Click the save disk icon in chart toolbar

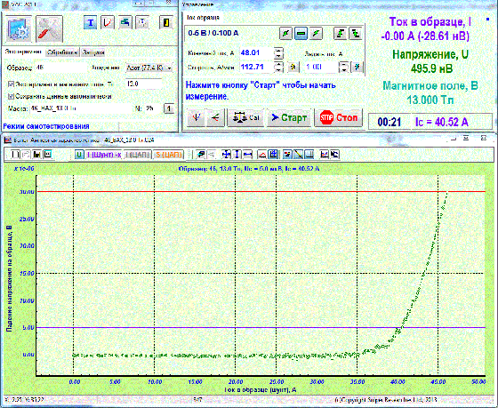36,155
